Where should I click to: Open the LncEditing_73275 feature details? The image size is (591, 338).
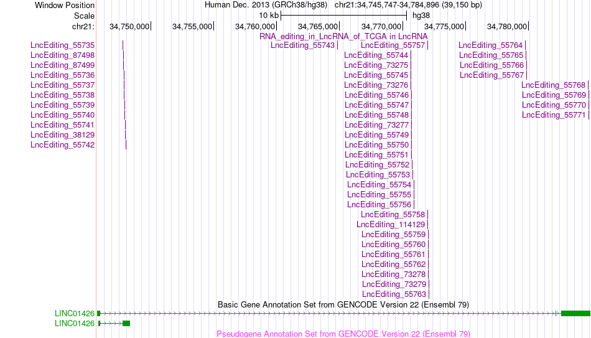[376, 65]
